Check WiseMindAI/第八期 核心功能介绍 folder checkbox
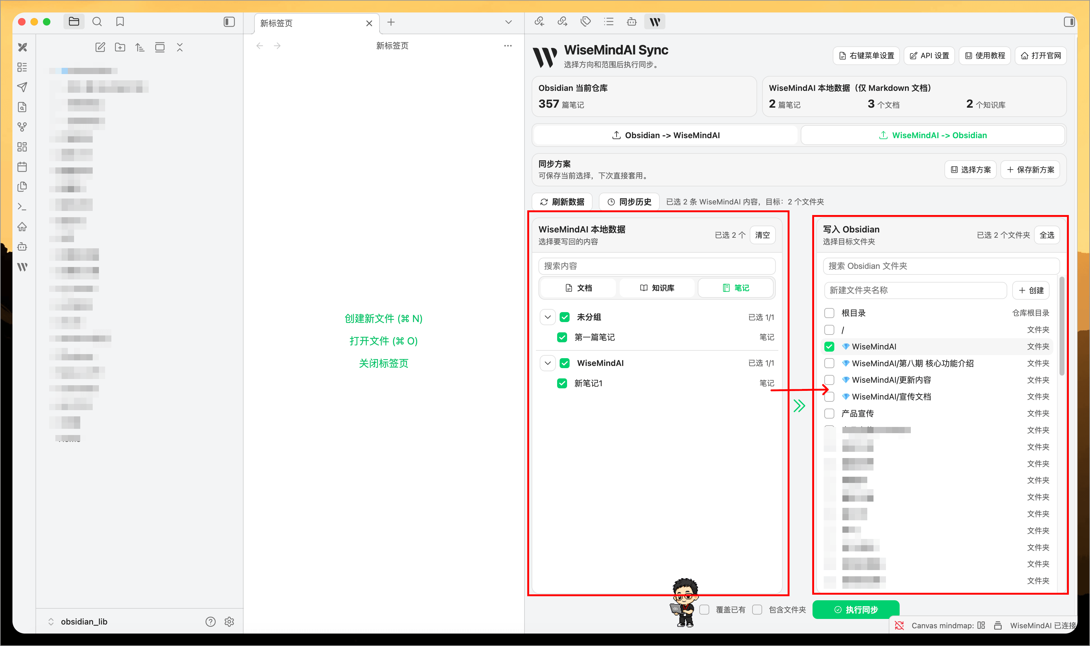This screenshot has width=1090, height=646. point(829,363)
